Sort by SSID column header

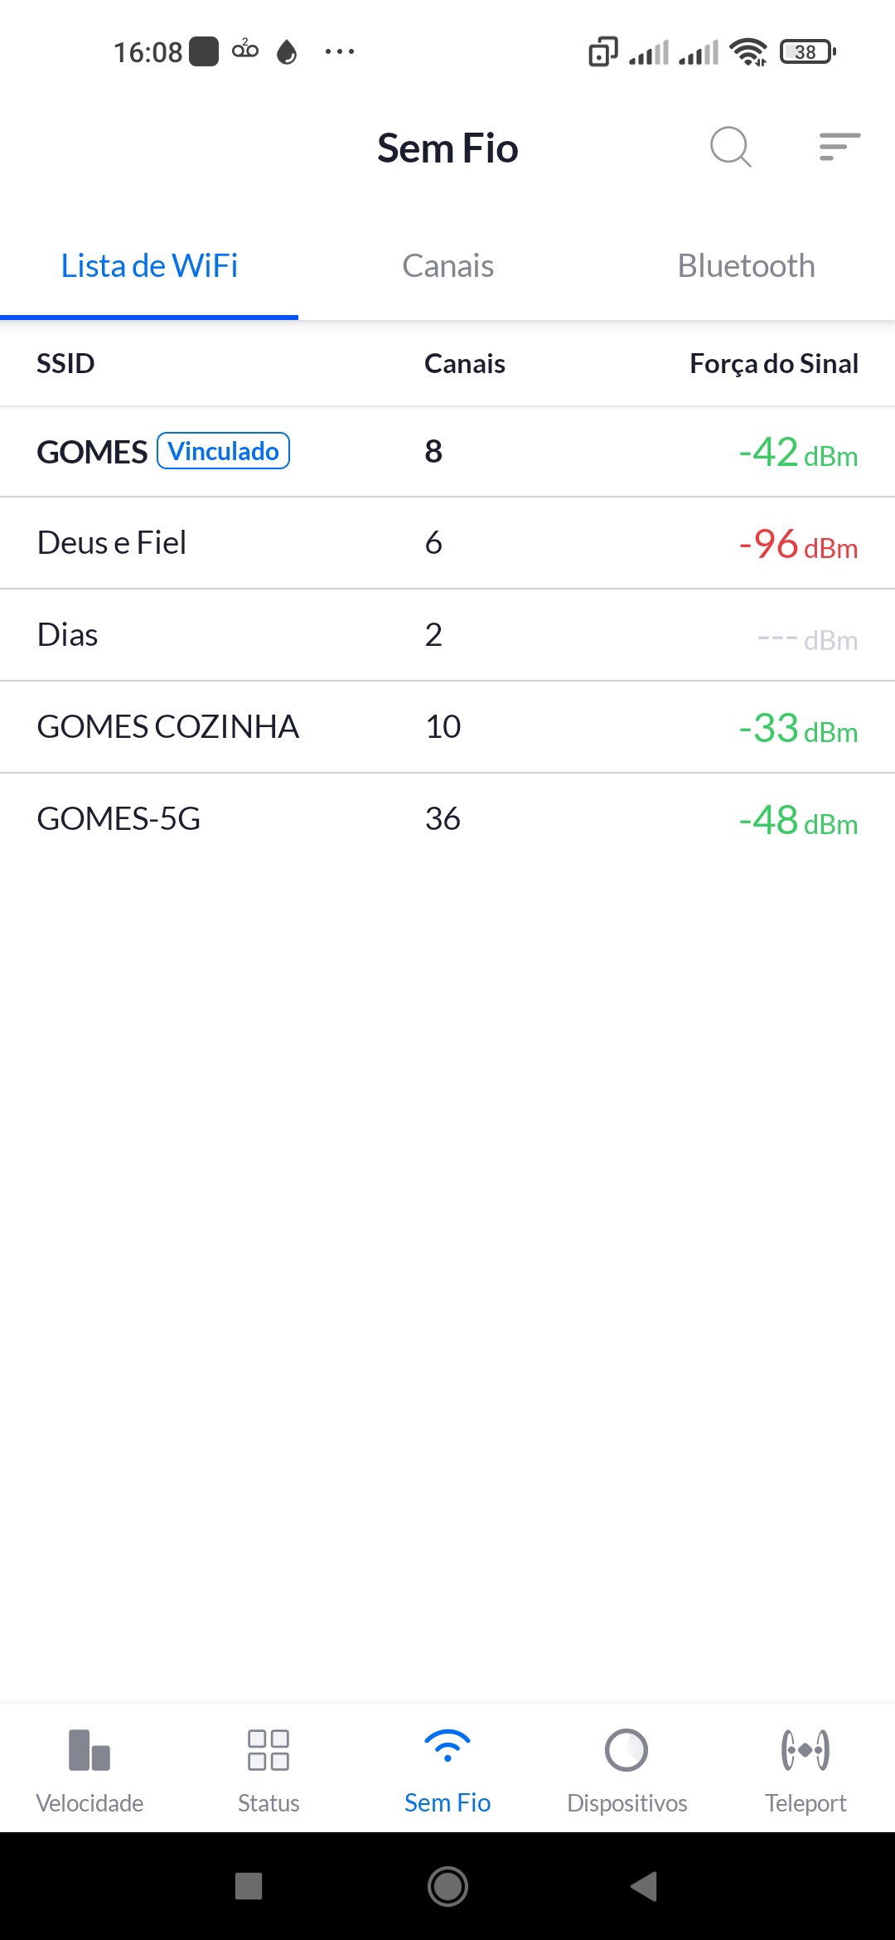click(x=65, y=363)
